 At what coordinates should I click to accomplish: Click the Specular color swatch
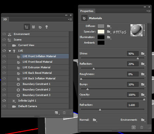pyautogui.click(x=101, y=31)
